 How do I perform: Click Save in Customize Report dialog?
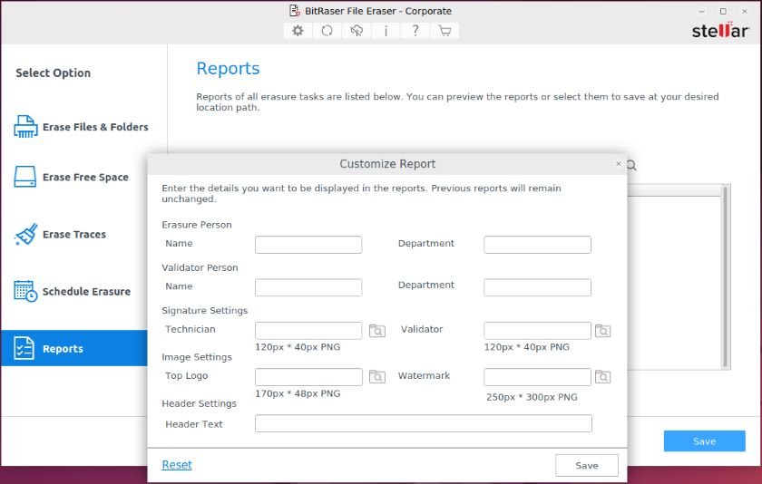pos(587,466)
